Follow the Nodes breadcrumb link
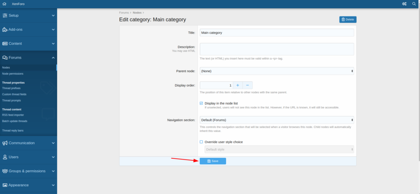 click(137, 13)
